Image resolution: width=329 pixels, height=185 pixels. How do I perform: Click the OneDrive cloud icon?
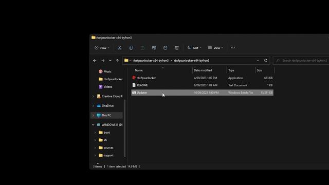[x=99, y=106]
